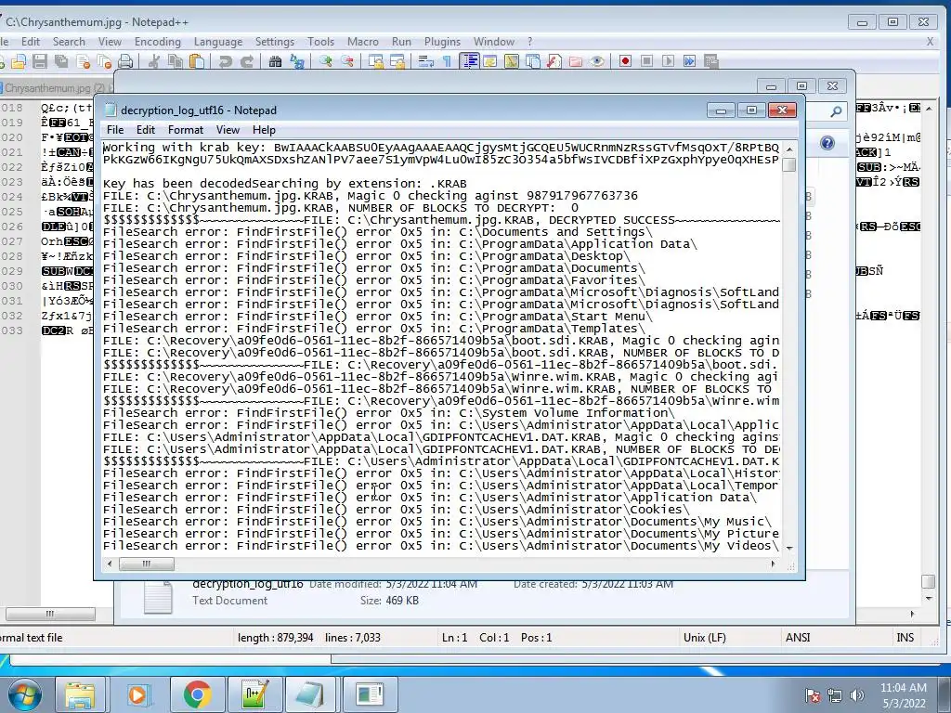Screen dimensions: 951x713
Task: Click Explorer help question mark icon
Action: [x=827, y=143]
